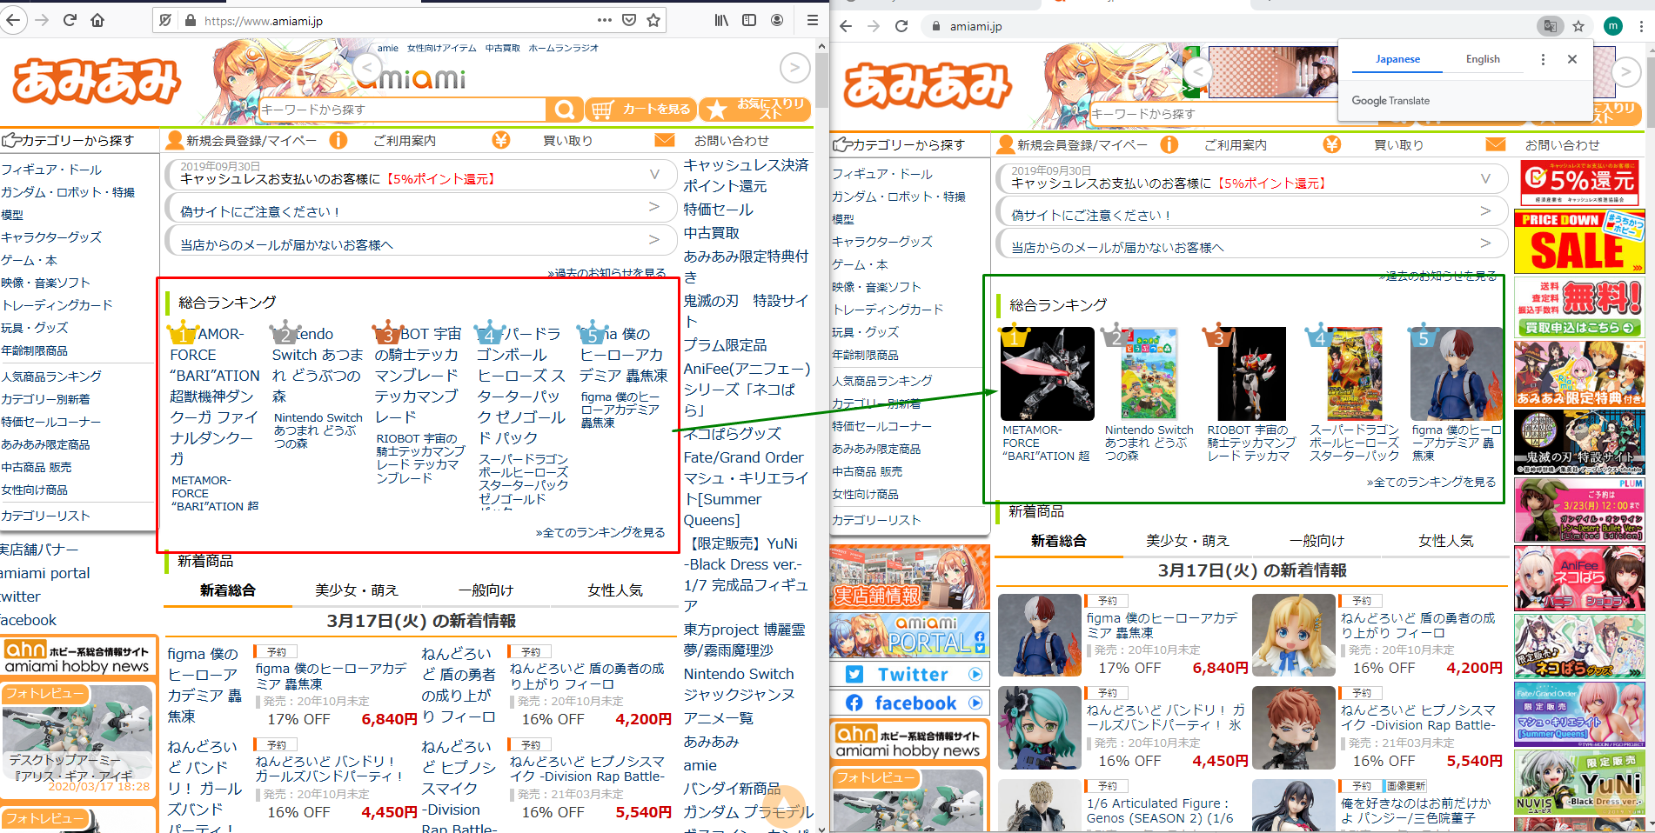The width and height of the screenshot is (1655, 833).
Task: Bookmark the page with the Firefox star
Action: pos(653,20)
